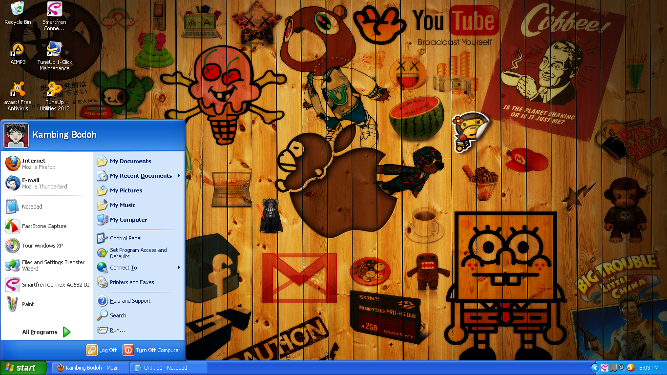Select TuneUp Utilities 2012 desktop icon
Image resolution: width=667 pixels, height=375 pixels.
54,97
